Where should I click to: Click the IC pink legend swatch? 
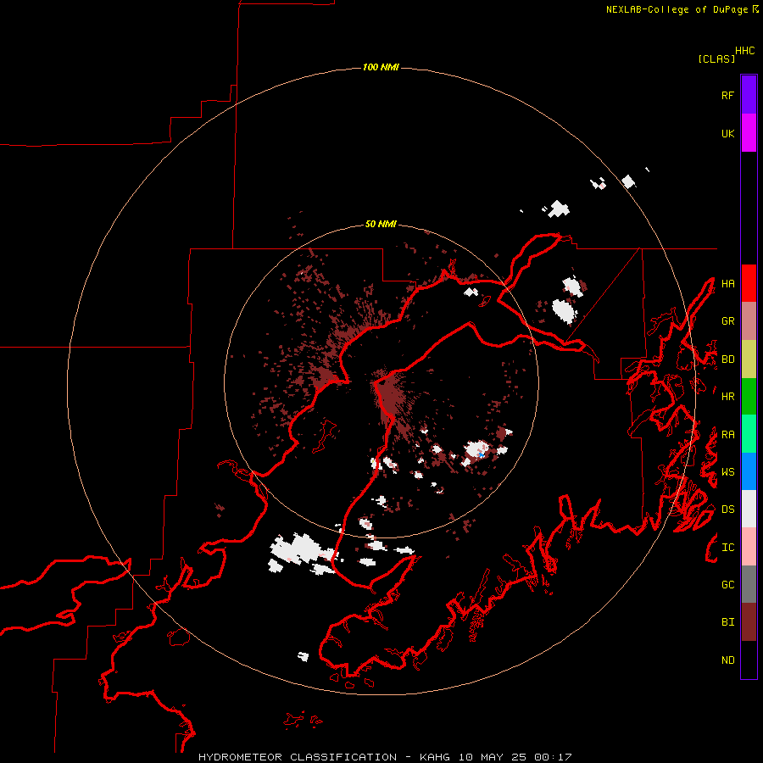[x=749, y=547]
